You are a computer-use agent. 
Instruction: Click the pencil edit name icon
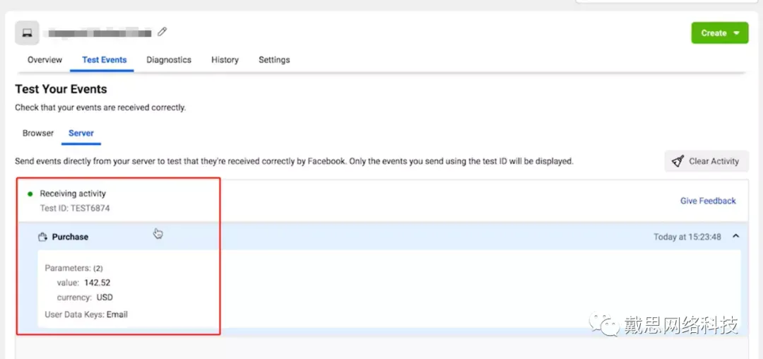(x=162, y=32)
